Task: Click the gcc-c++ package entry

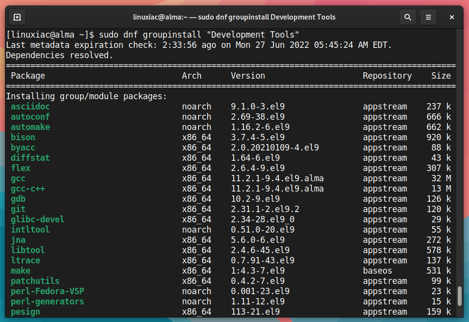Action: click(28, 189)
